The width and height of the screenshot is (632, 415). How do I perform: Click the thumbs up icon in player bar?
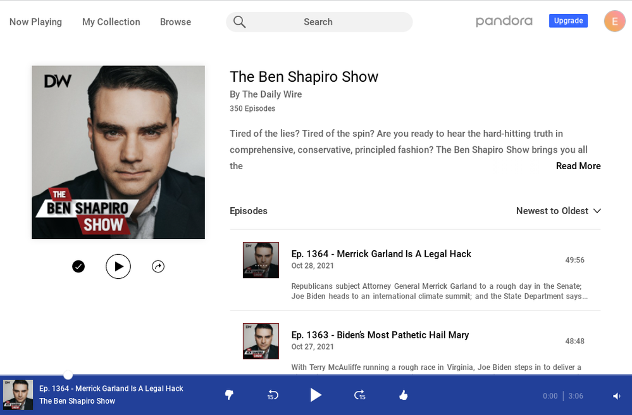point(404,395)
